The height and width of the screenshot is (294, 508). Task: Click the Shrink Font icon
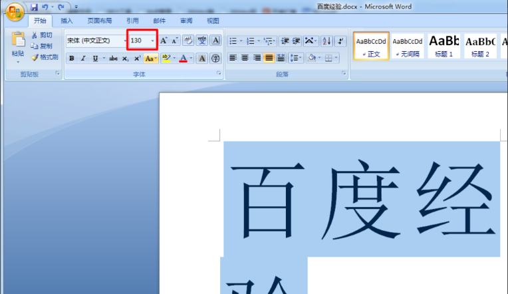pyautogui.click(x=175, y=41)
